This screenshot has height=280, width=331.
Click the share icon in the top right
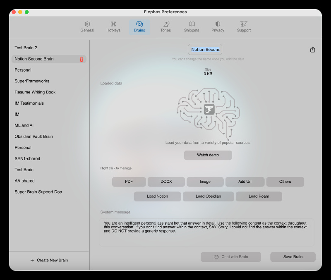(312, 49)
